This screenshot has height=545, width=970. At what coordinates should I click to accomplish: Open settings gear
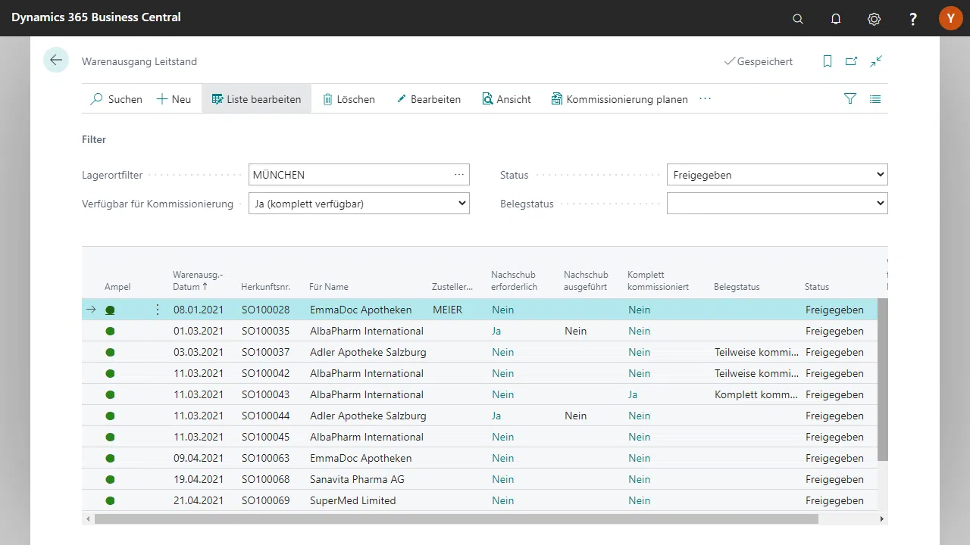tap(875, 18)
